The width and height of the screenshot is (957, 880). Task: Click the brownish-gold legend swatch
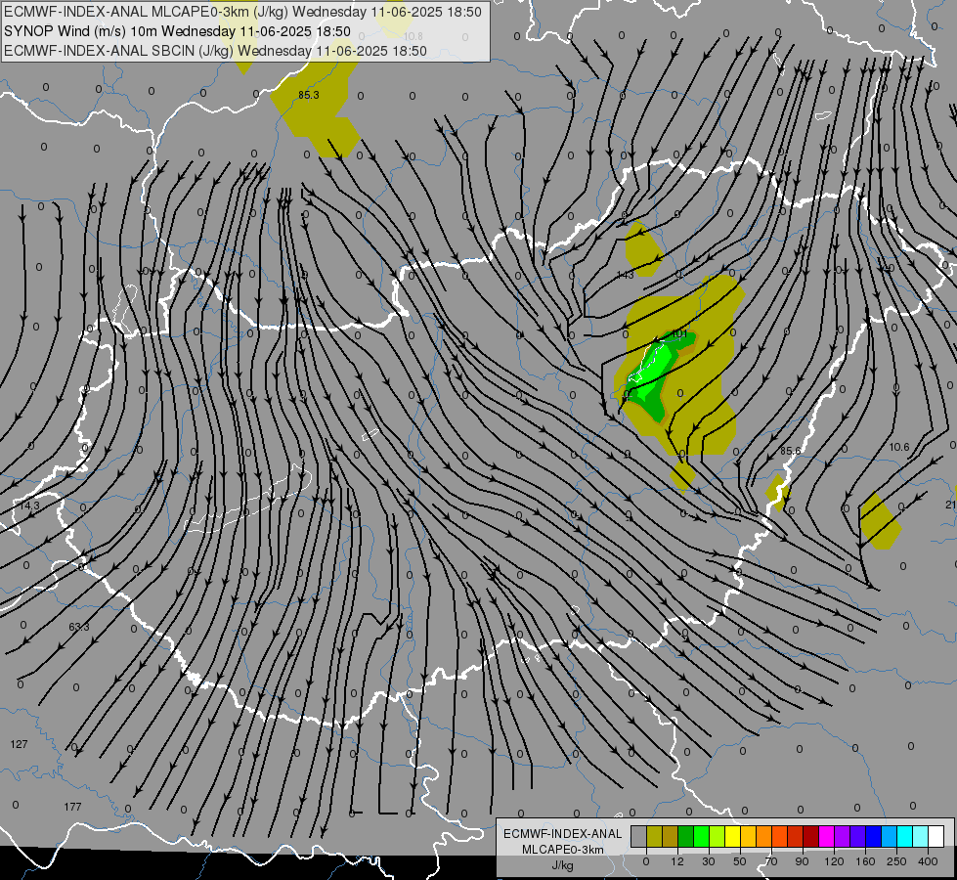671,836
